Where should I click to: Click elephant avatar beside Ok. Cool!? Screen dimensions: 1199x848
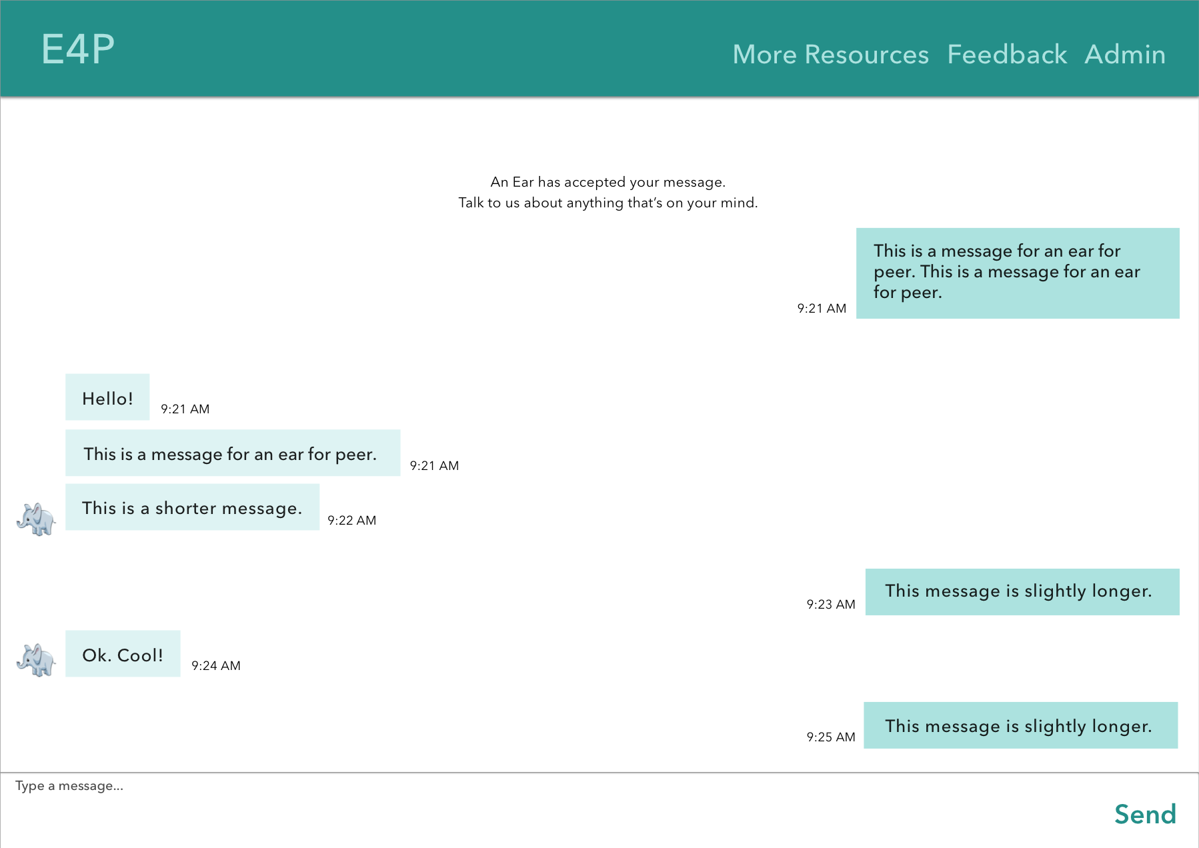click(x=36, y=659)
